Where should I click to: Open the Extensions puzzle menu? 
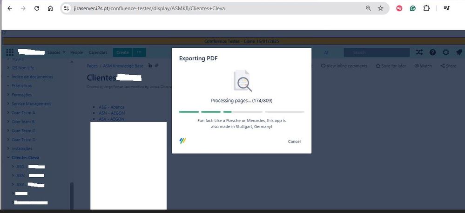tap(426, 8)
